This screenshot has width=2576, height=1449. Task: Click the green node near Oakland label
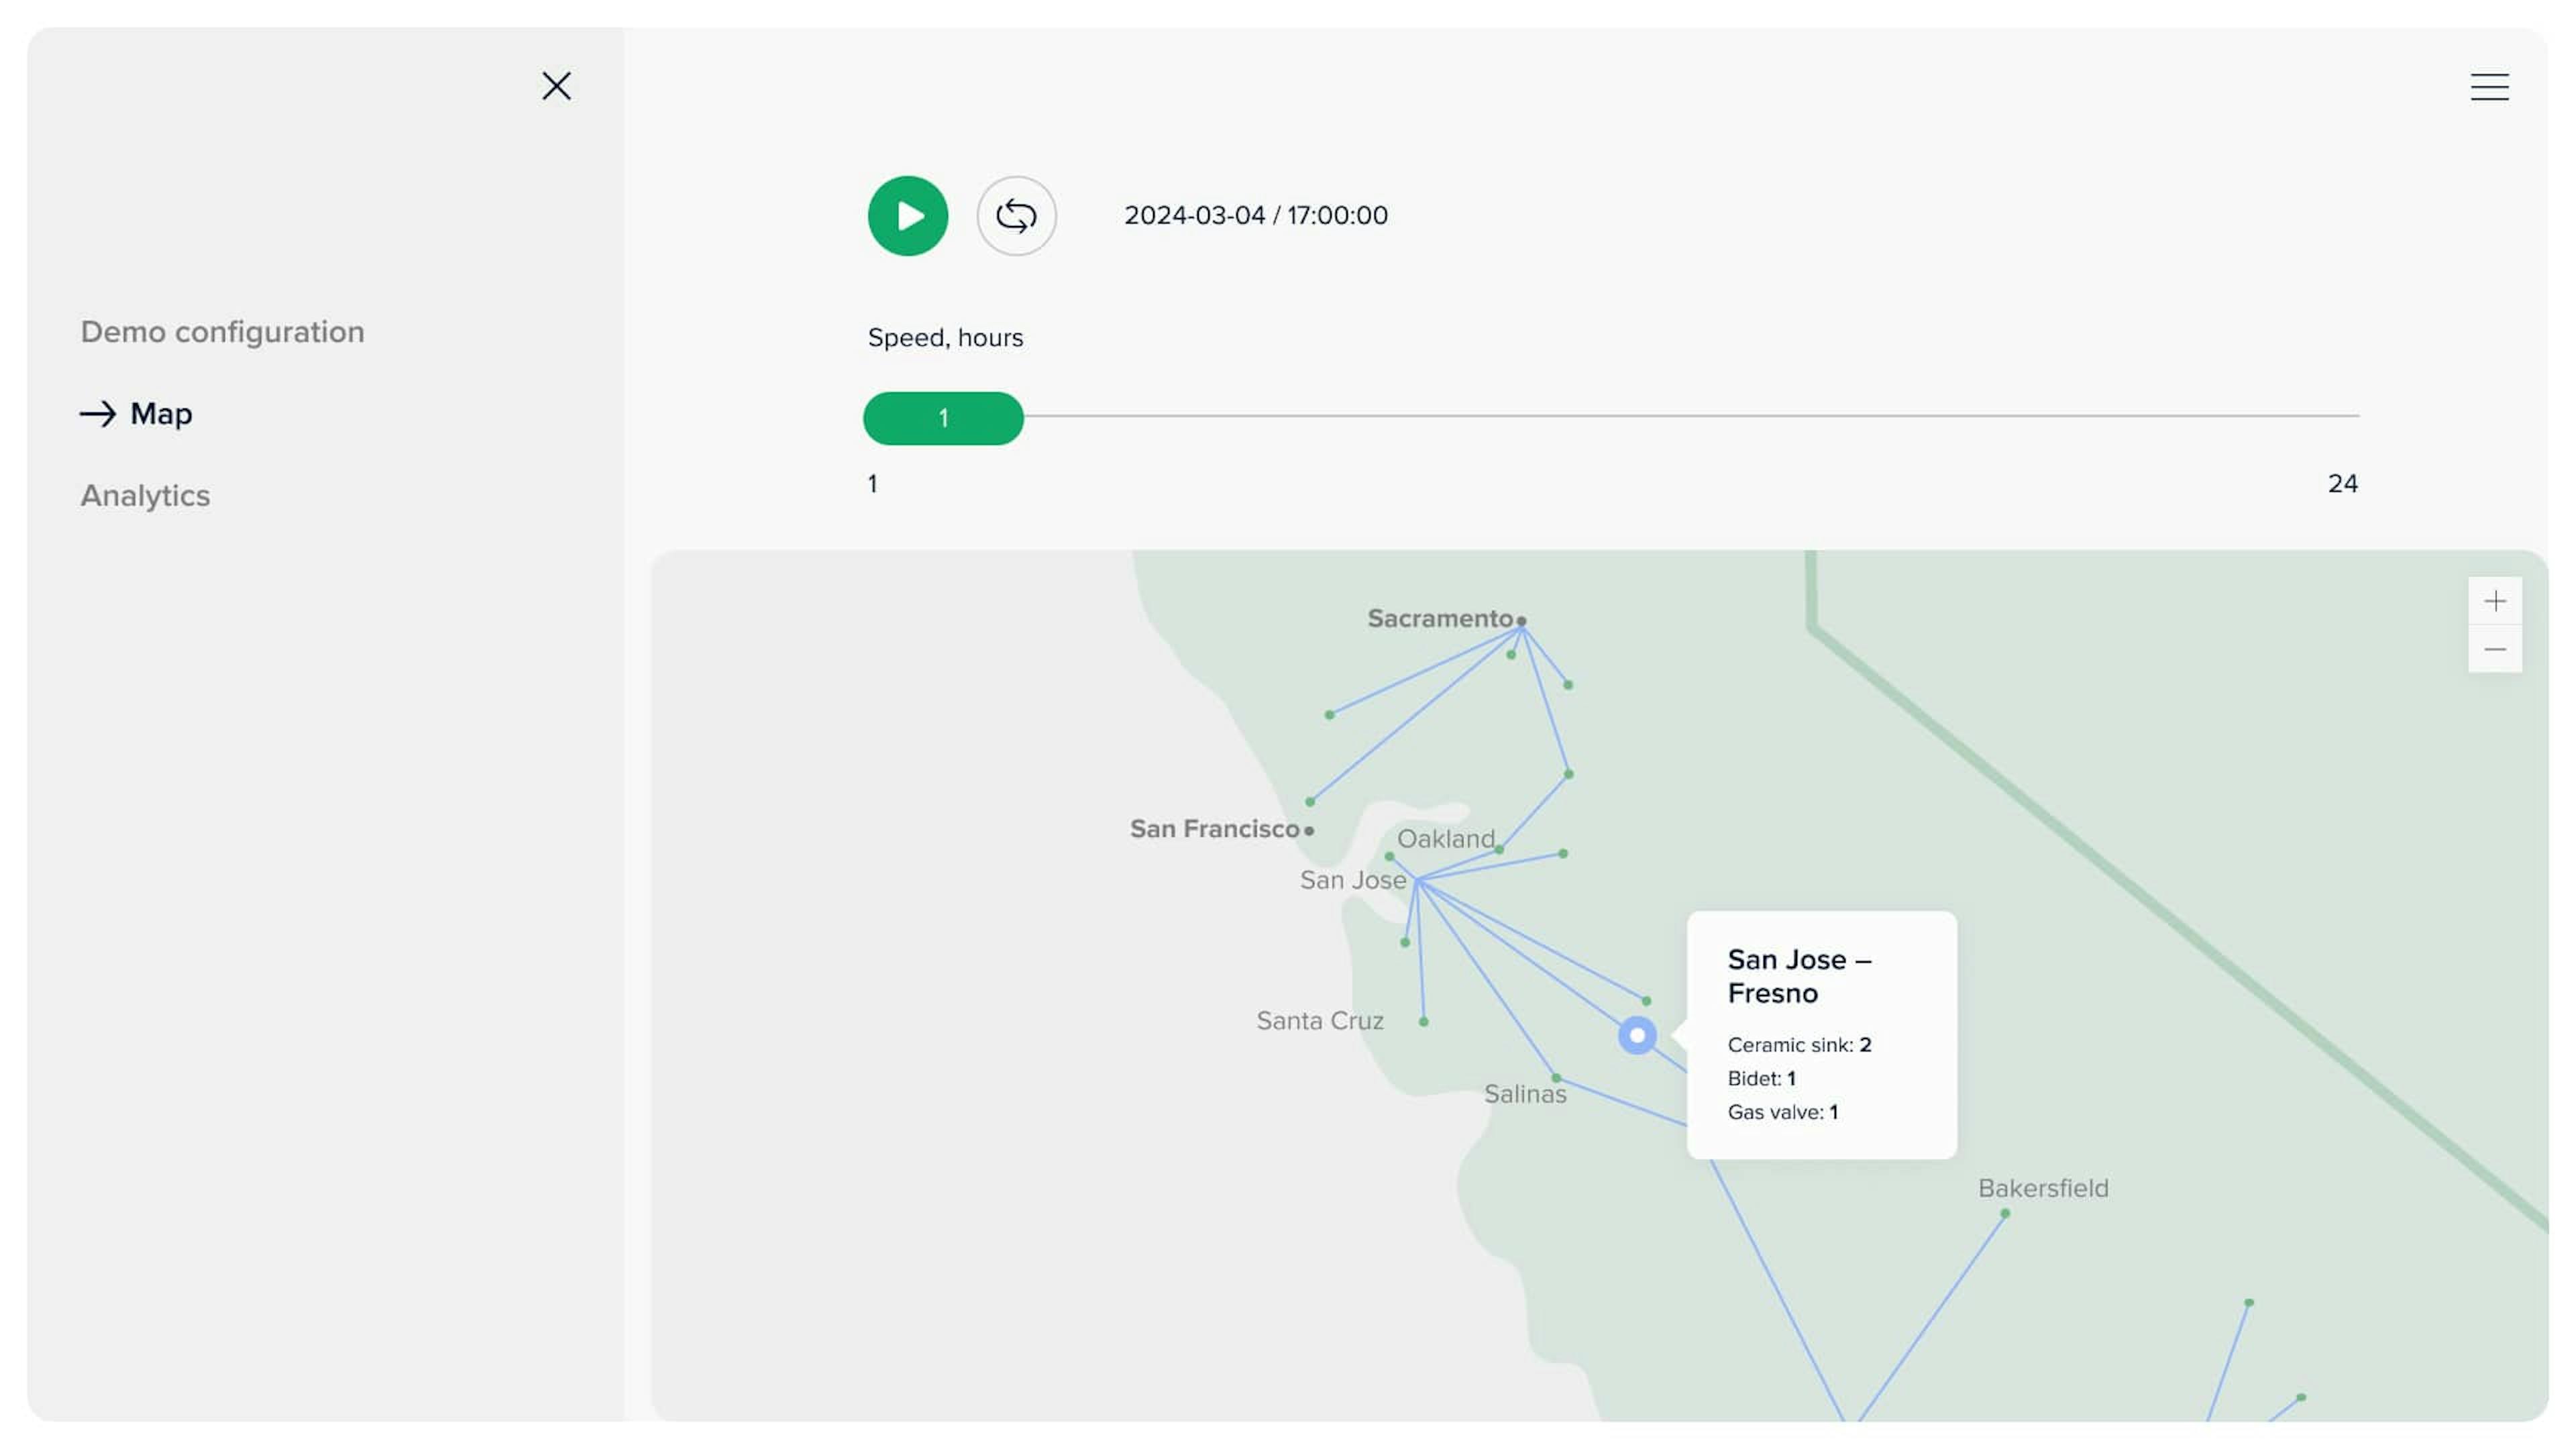pyautogui.click(x=1499, y=850)
